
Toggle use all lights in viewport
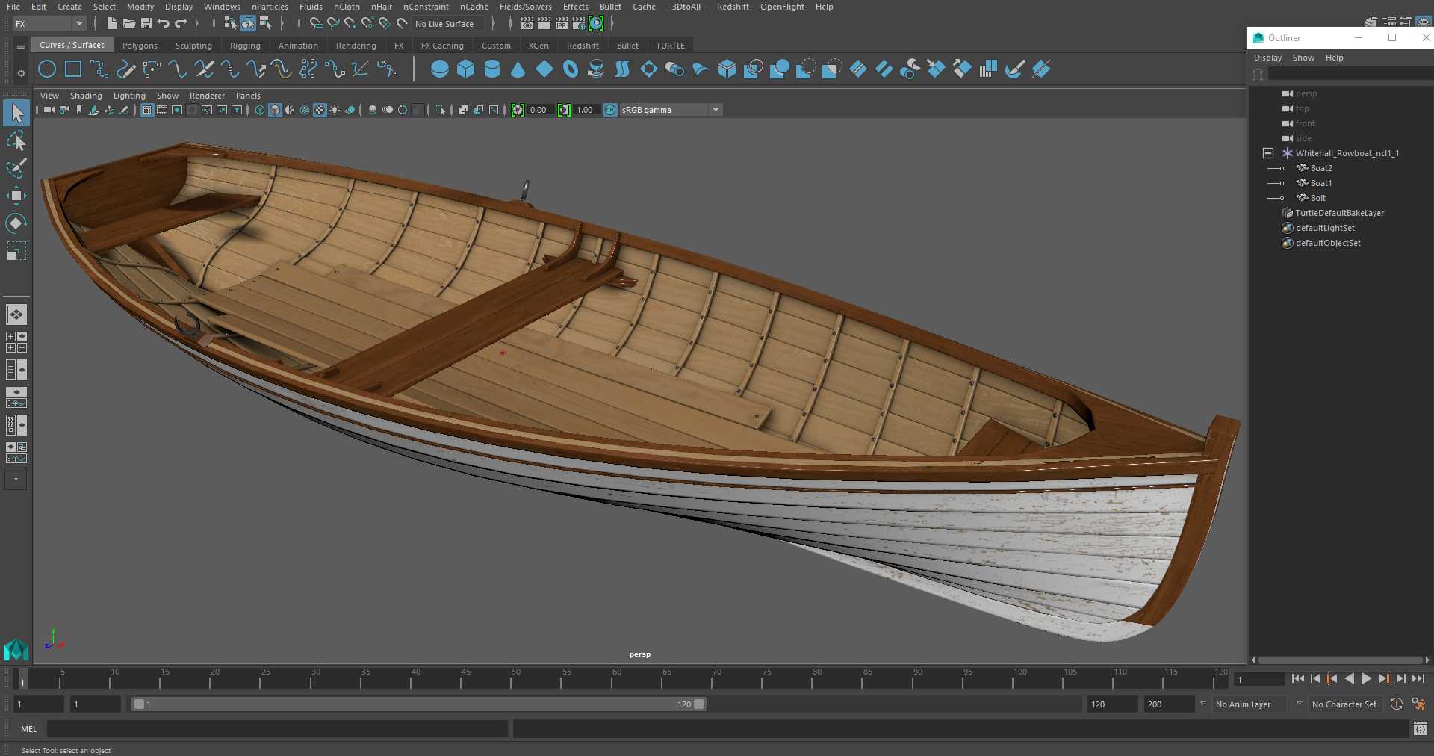335,110
